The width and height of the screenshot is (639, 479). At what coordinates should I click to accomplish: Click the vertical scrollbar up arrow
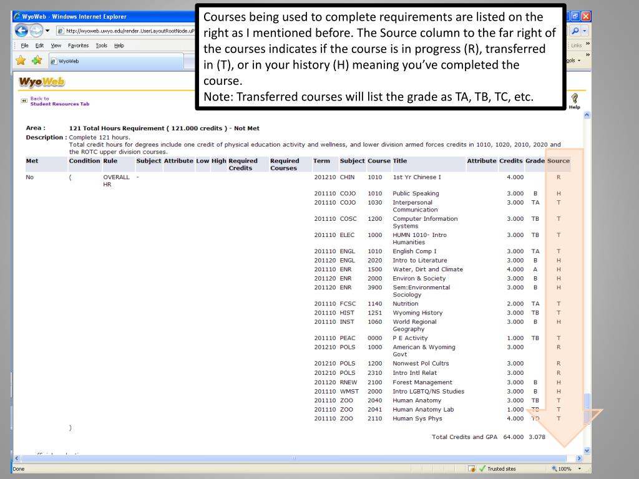(x=587, y=115)
